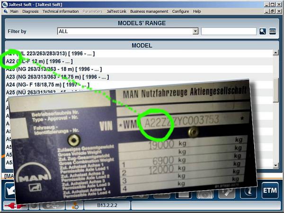Click the USB connection status icon
Screen dimensions: 284x213
tap(53, 206)
